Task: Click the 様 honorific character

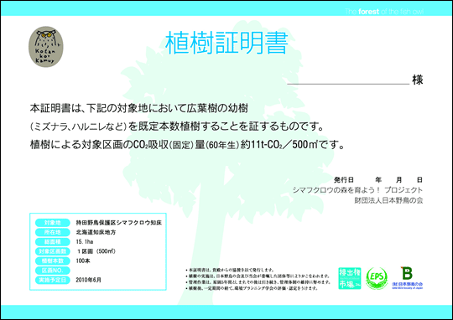Action: pyautogui.click(x=418, y=80)
